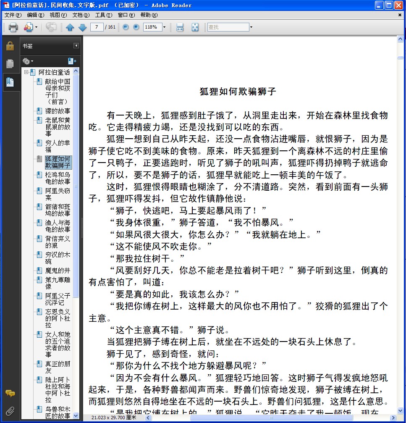Viewport: 406px width, 423px height.
Task: Click bookmarks panel scroll down arrow
Action: [76, 416]
